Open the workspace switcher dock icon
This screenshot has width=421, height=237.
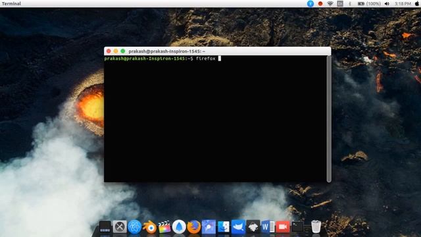point(105,227)
